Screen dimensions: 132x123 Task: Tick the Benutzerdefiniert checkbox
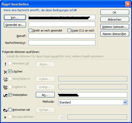[10, 117]
